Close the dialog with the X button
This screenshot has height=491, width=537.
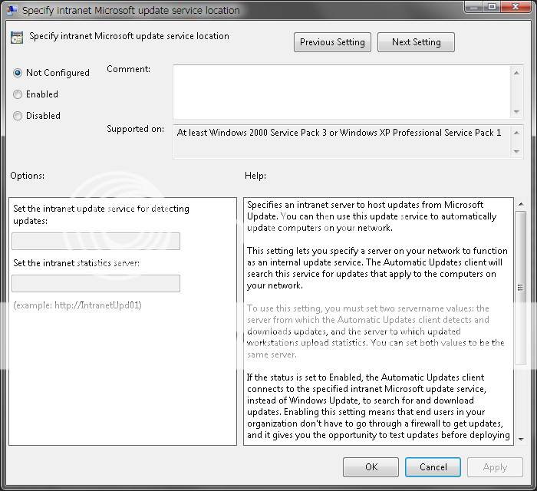pos(516,7)
